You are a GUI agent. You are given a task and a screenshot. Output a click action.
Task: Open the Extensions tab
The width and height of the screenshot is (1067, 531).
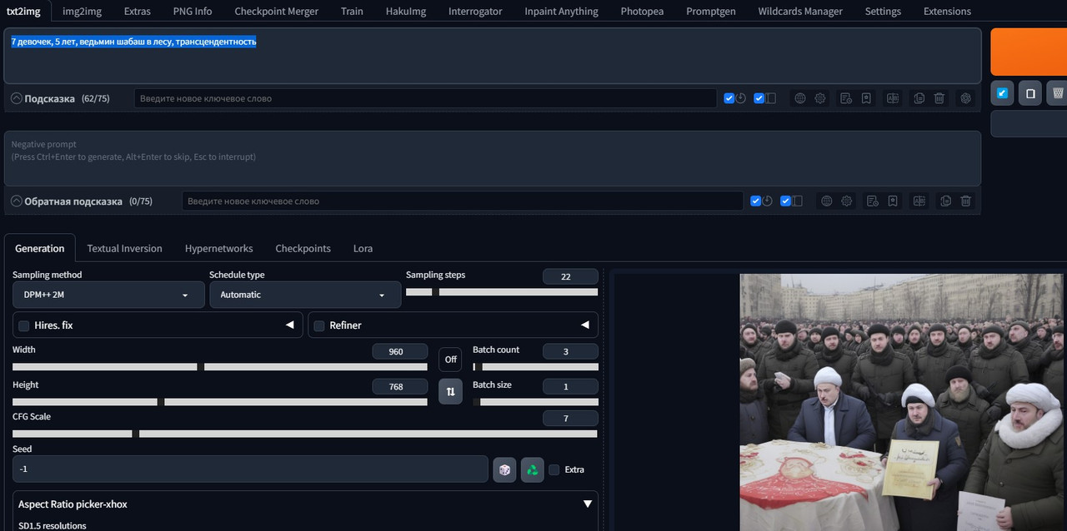tap(947, 11)
